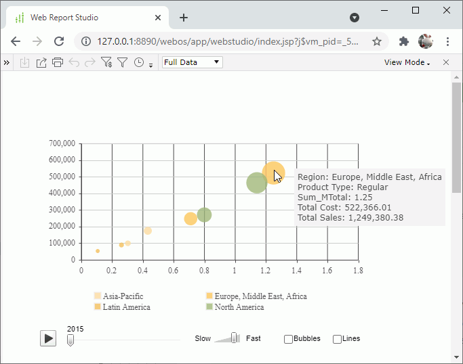The width and height of the screenshot is (463, 364).
Task: Open a new browser tab
Action: (x=184, y=18)
